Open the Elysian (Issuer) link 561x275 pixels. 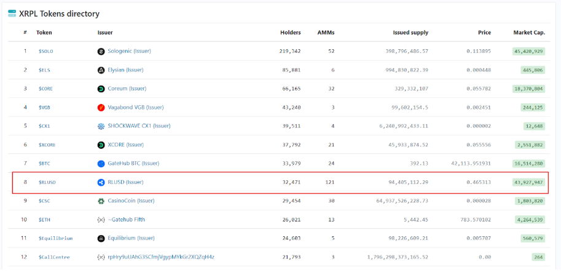point(125,70)
